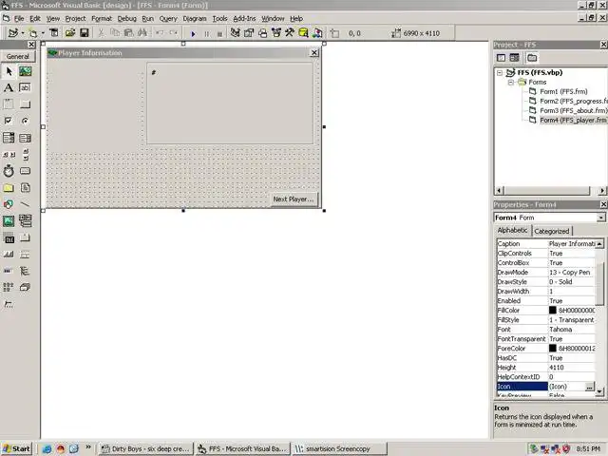Click the FillColor black color swatch
The width and height of the screenshot is (608, 456).
pos(553,311)
